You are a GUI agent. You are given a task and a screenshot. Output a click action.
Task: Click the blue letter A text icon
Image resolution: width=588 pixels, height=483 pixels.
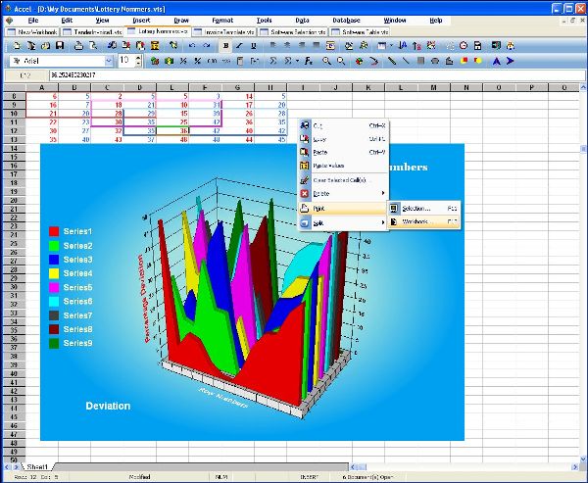497,61
